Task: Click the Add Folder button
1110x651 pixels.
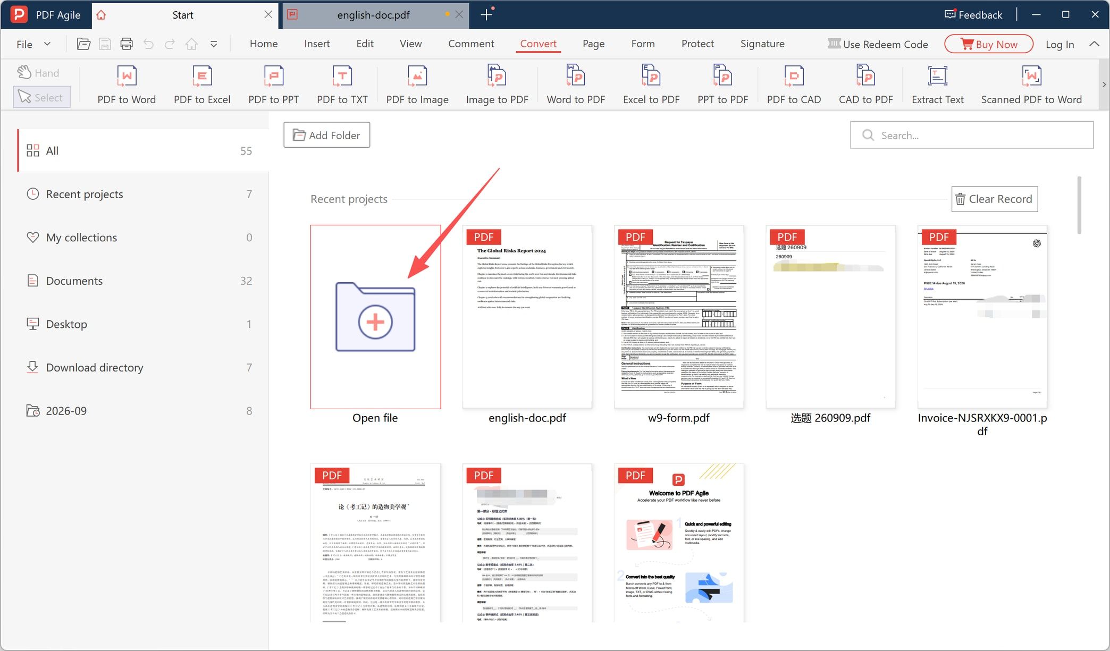Action: pos(326,135)
